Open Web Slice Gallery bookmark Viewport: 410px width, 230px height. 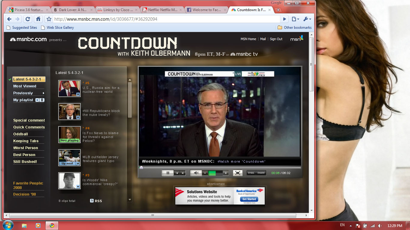(x=57, y=28)
